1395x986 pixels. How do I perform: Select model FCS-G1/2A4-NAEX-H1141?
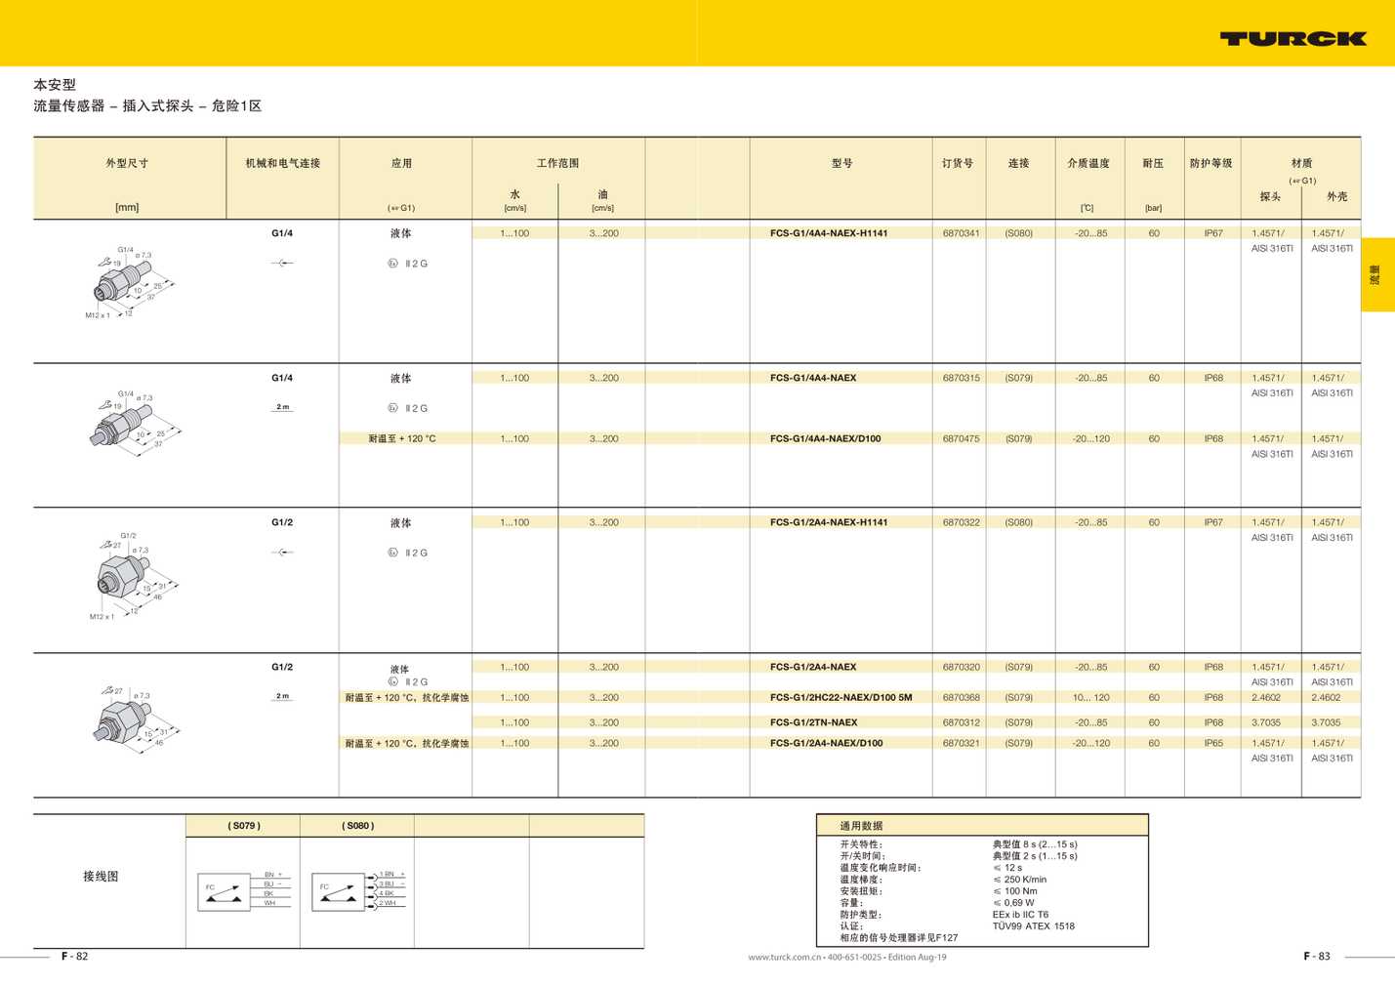click(829, 522)
